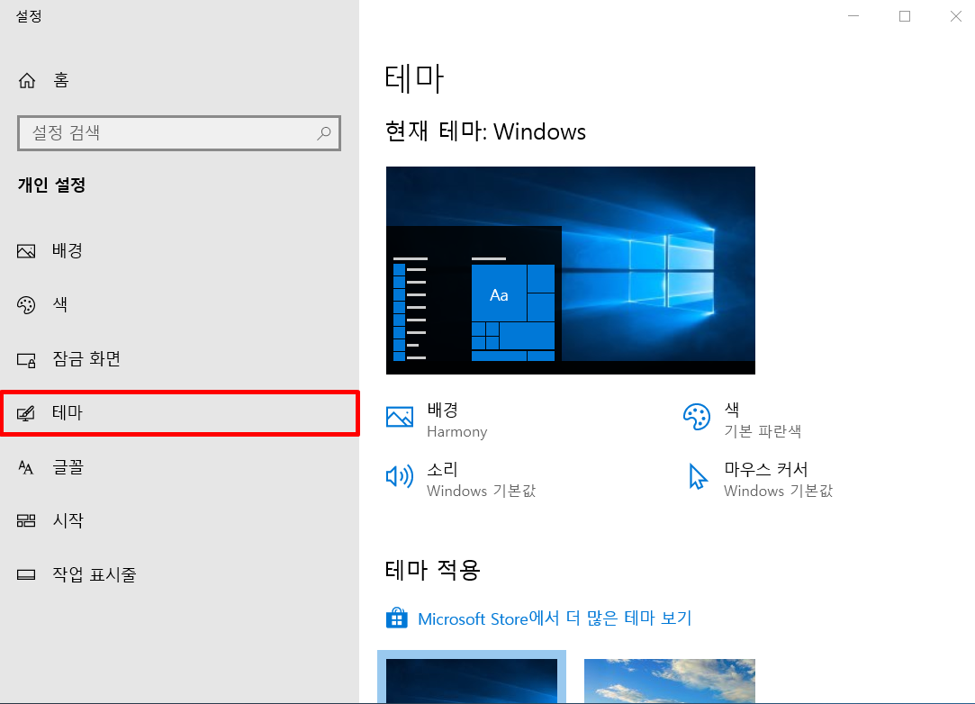Open 배경 Harmony setting
This screenshot has height=704, width=975.
457,420
